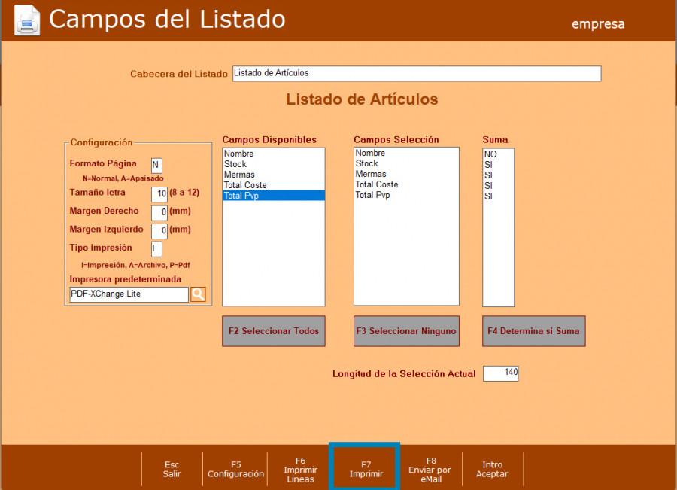Viewport: 677px width, 490px height.
Task: Select F8 Enviar por eMail
Action: (x=430, y=470)
